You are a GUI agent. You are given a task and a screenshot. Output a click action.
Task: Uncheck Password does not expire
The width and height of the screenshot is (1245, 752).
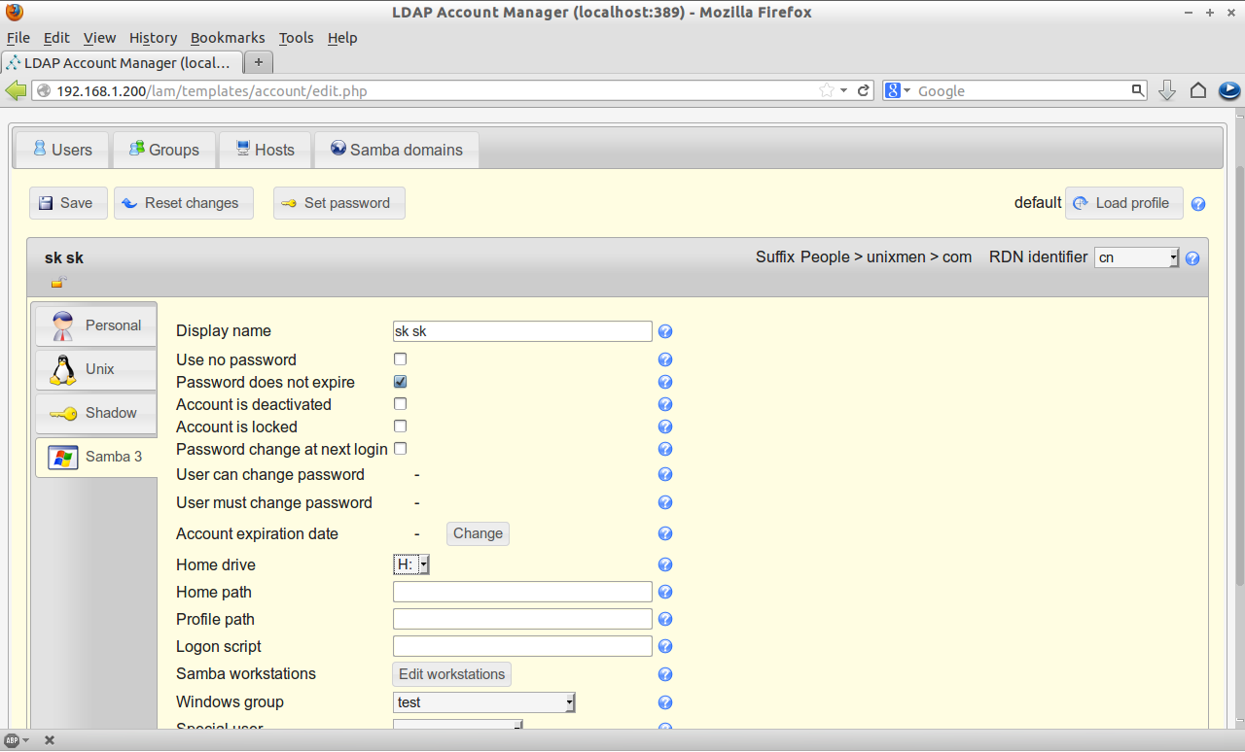400,382
